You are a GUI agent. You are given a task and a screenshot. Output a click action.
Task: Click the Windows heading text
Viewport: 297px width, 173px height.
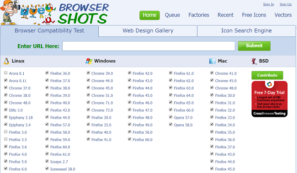point(105,61)
